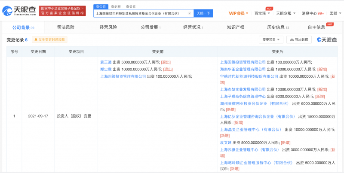Open 上海云骥企业管理中心 link

249,150
